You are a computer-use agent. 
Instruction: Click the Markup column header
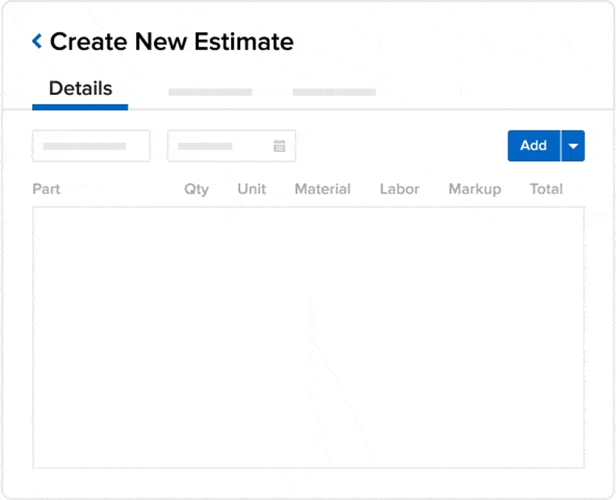coord(474,189)
